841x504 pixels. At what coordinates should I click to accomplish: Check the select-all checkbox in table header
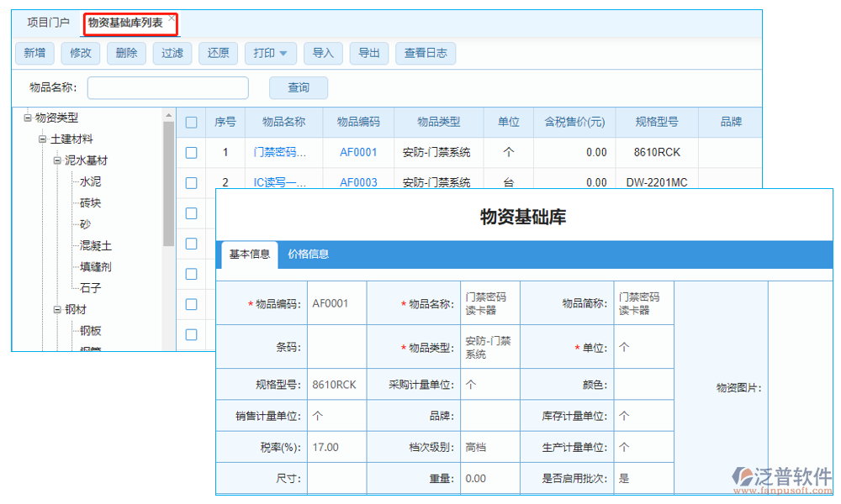click(x=191, y=122)
